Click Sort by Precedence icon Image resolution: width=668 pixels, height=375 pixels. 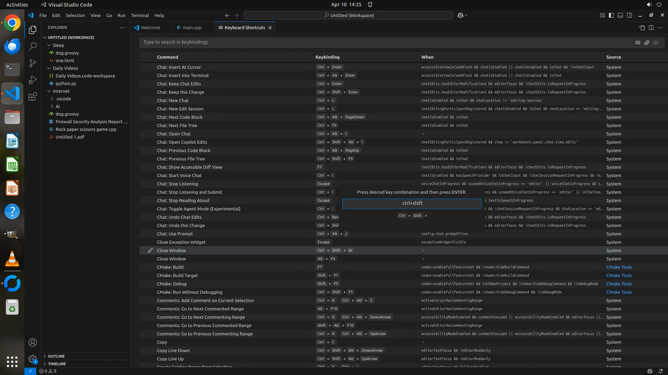[x=647, y=42]
